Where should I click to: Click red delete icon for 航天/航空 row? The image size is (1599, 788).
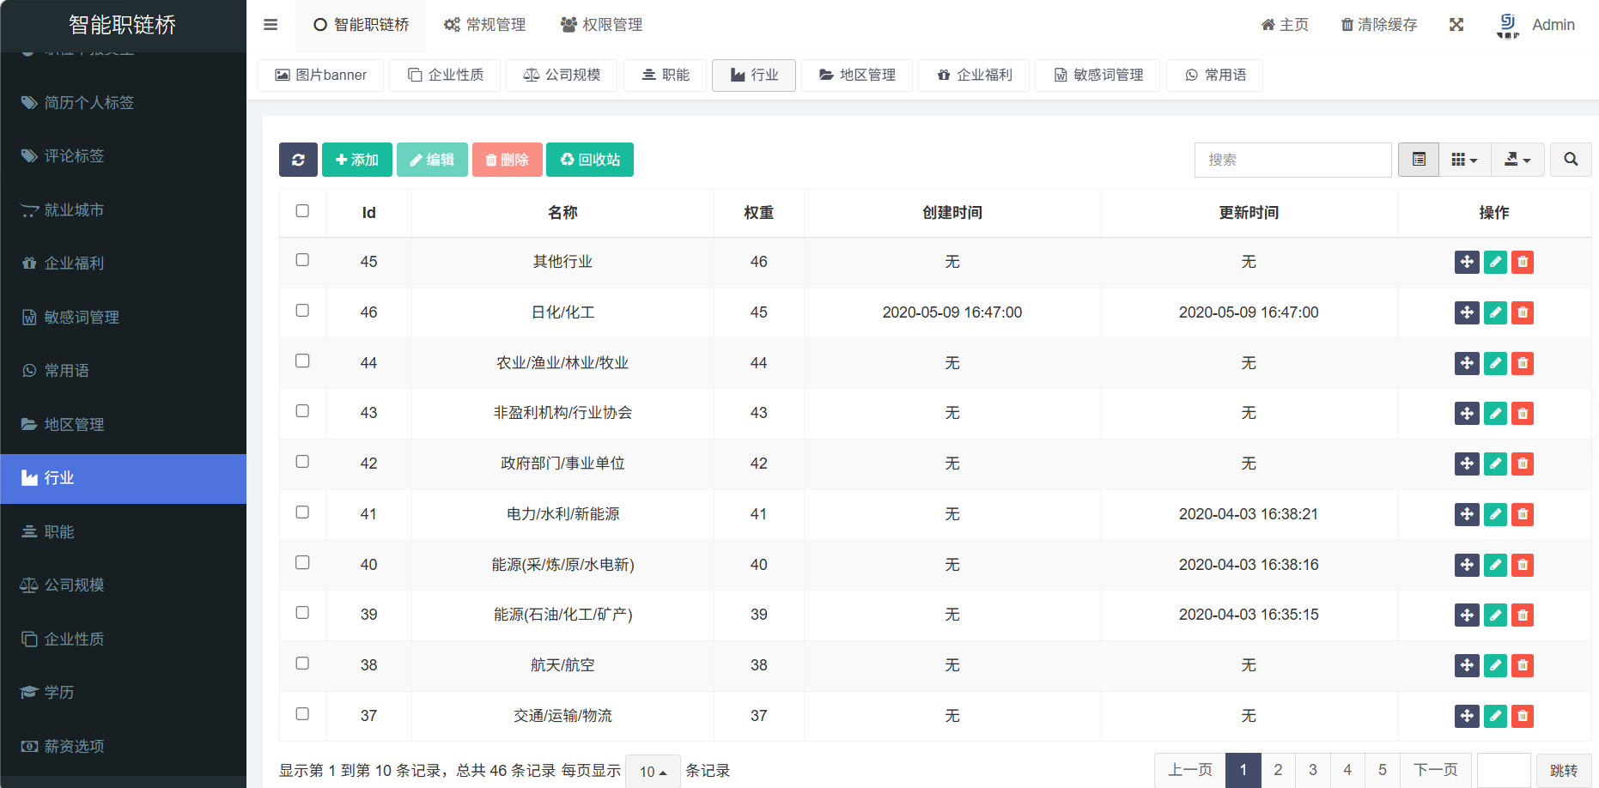click(1523, 665)
